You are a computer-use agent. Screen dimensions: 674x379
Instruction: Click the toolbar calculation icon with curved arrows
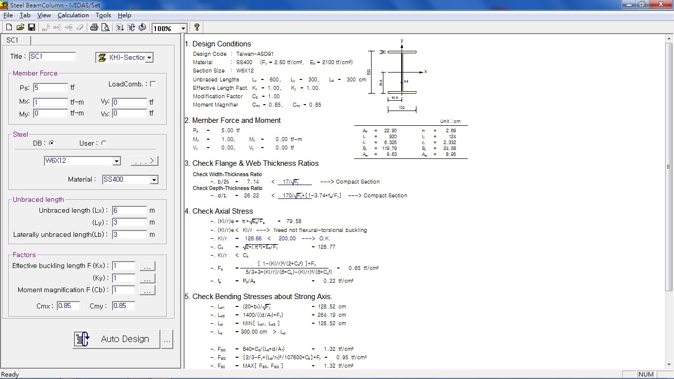point(131,28)
